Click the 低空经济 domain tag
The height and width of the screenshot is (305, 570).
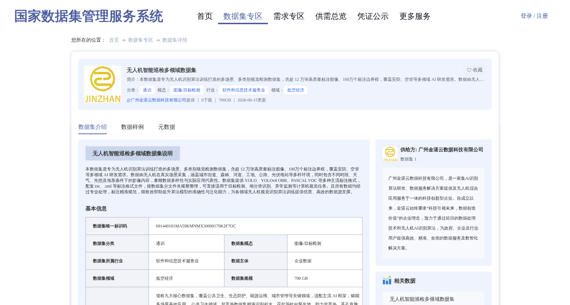296,90
